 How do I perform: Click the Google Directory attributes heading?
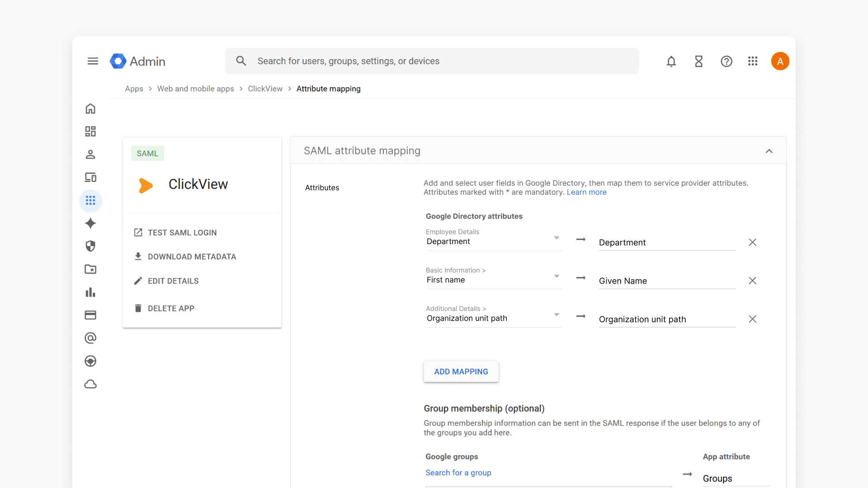pos(474,216)
